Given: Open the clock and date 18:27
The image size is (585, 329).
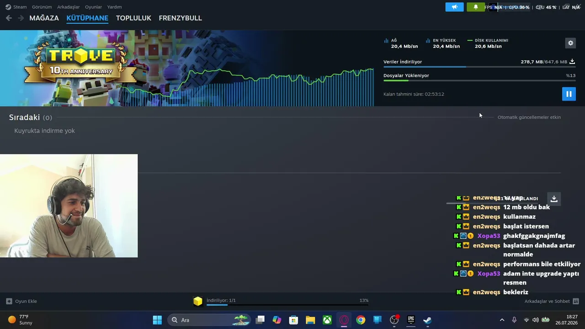Looking at the screenshot, I should click(x=566, y=320).
